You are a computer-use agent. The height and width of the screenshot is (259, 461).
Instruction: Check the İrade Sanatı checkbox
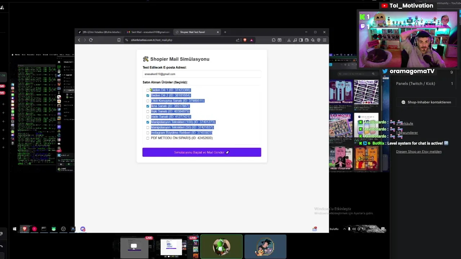[148, 117]
